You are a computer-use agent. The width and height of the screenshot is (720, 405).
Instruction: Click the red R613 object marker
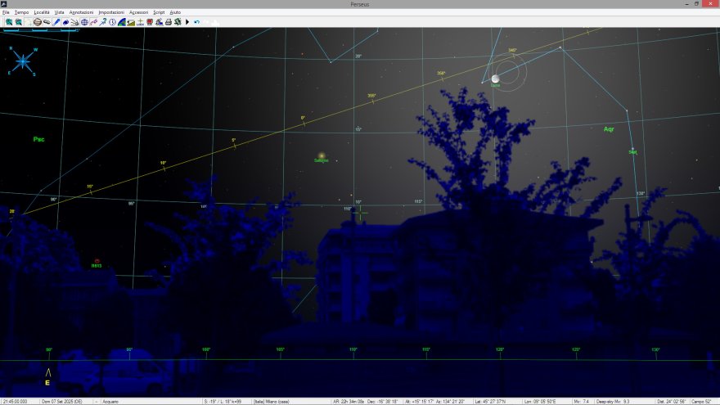97,260
